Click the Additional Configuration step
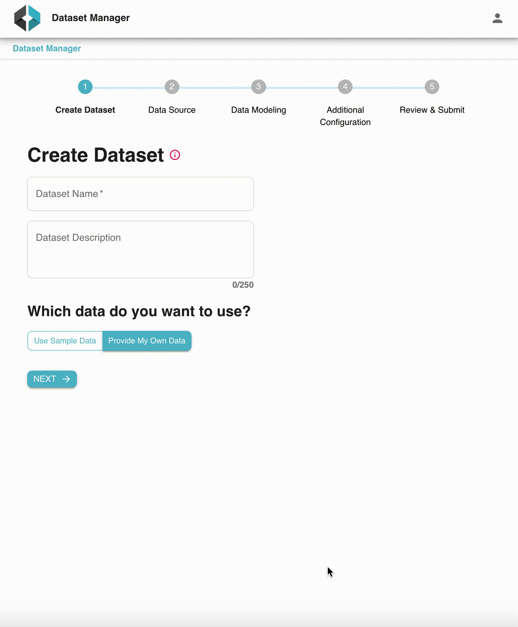518x627 pixels. click(345, 116)
